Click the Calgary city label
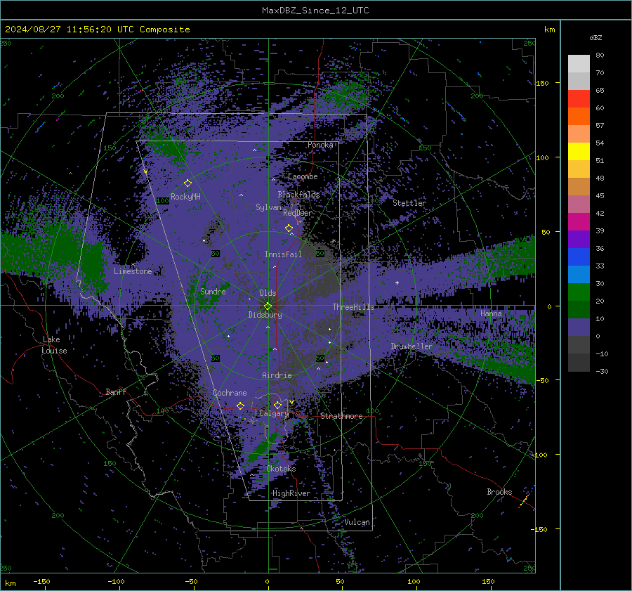The height and width of the screenshot is (591, 632). coord(274,413)
